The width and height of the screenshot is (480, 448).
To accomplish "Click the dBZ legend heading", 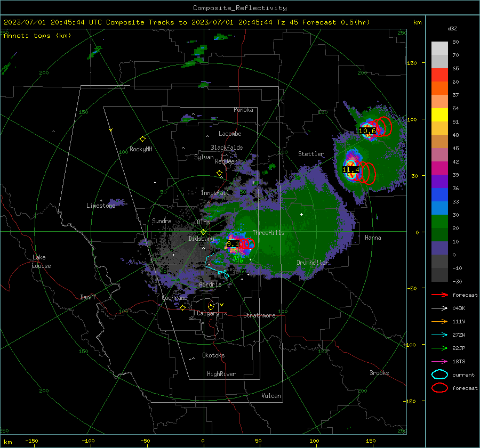I will (x=452, y=28).
